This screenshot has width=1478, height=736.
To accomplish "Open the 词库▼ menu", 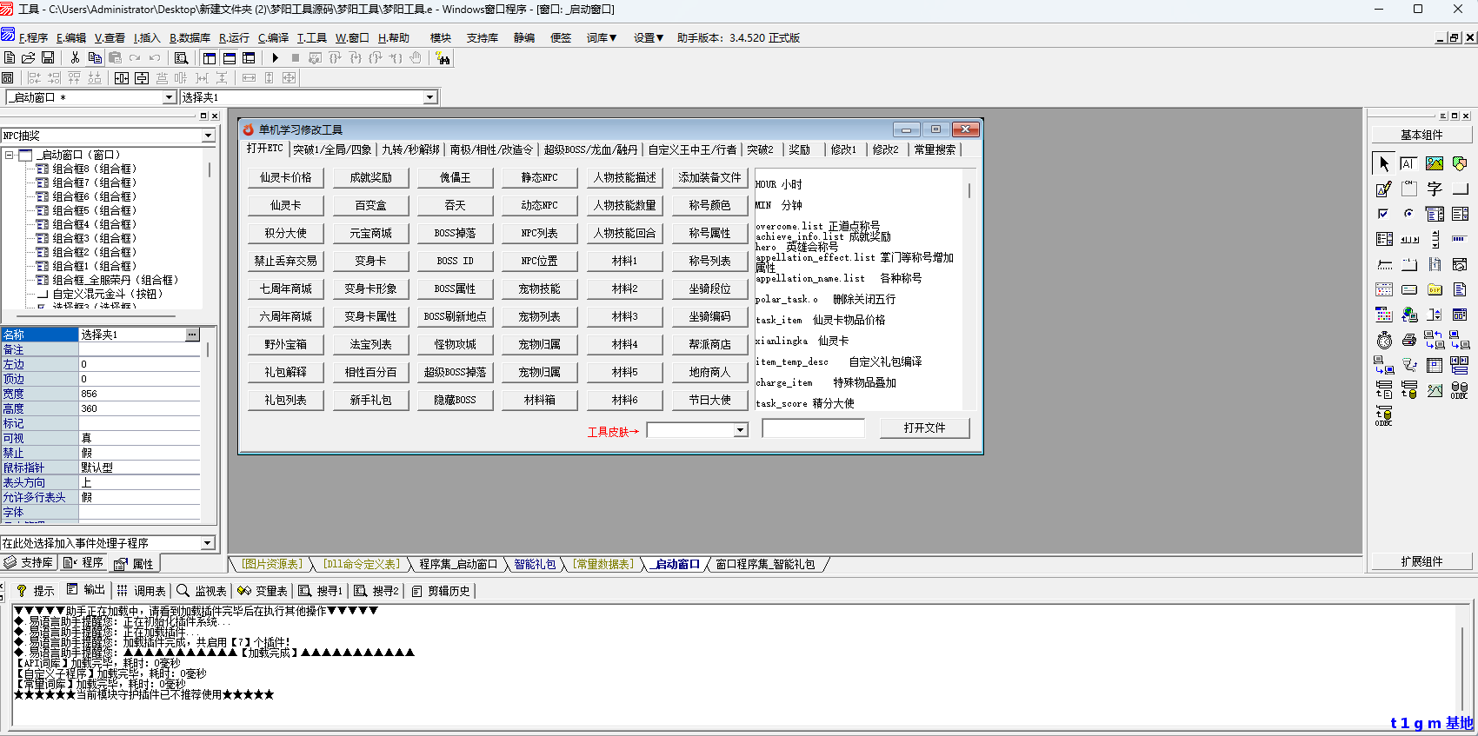I will pyautogui.click(x=601, y=37).
